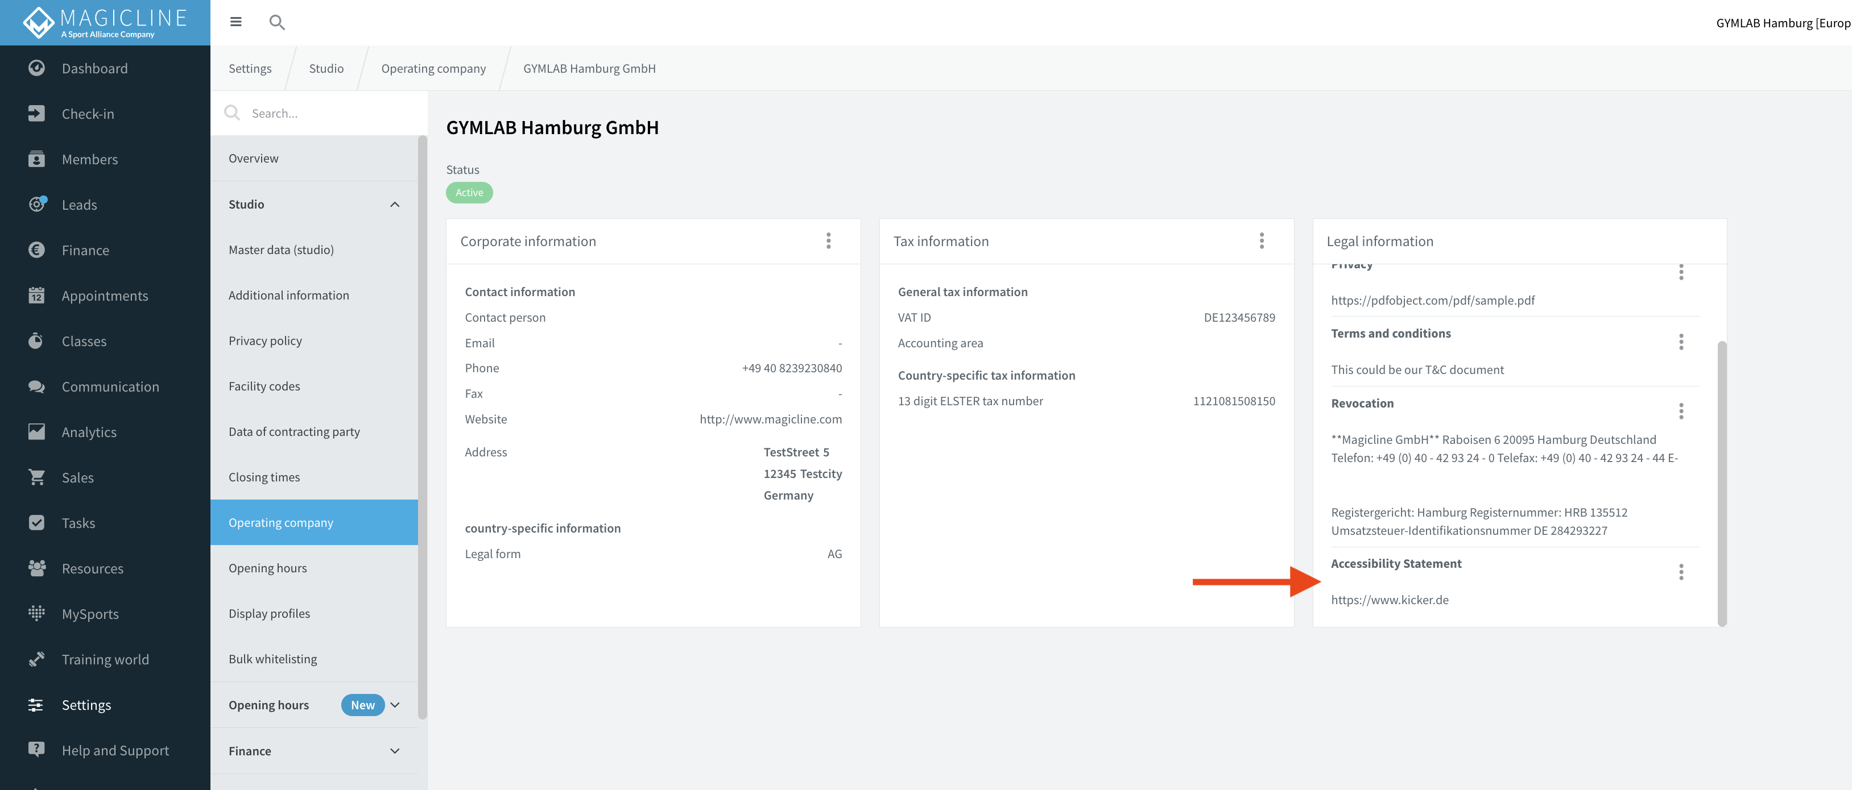The height and width of the screenshot is (790, 1852).
Task: Click the Legal information panel scrollbar
Action: pyautogui.click(x=1722, y=483)
